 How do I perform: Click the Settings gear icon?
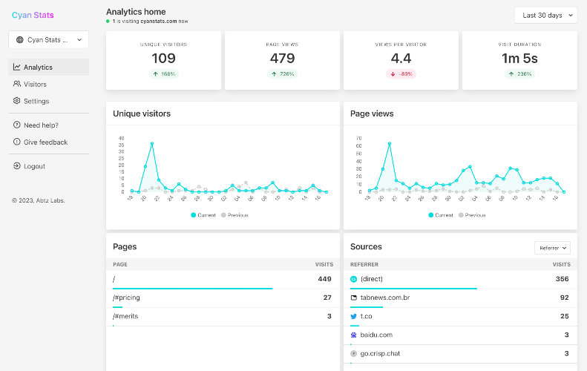tap(17, 101)
